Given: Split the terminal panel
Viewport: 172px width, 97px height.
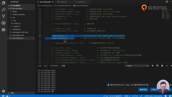Looking at the screenshot, I should click(157, 66).
